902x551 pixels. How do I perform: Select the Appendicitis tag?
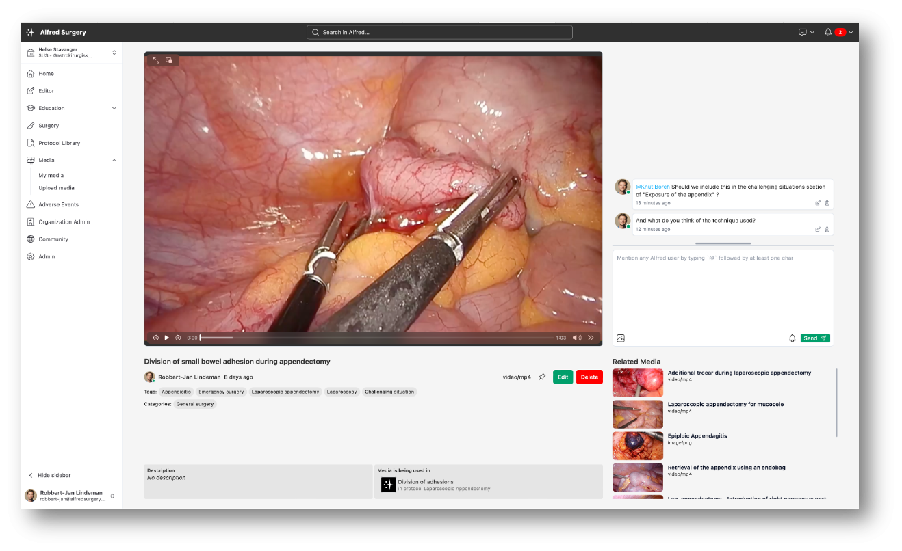[x=176, y=392]
